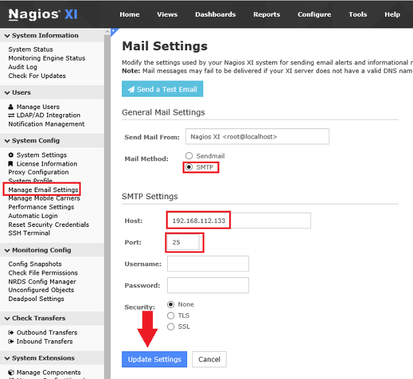Open Check File Permissions link
Image resolution: width=413 pixels, height=379 pixels.
(43, 273)
